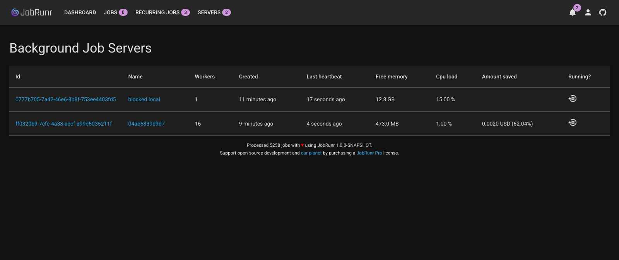The width and height of the screenshot is (619, 260).
Task: Open the notifications bell icon
Action: [573, 13]
